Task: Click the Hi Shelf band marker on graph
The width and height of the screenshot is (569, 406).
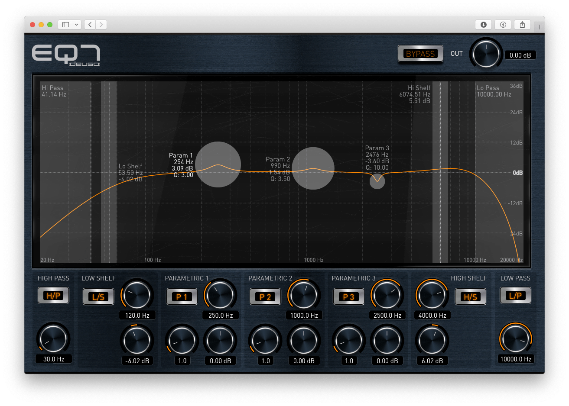Action: click(440, 172)
